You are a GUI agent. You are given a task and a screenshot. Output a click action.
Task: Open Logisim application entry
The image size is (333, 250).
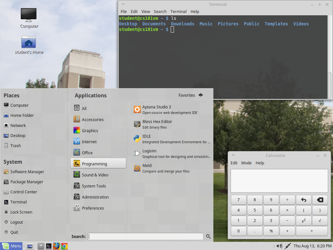[172, 154]
